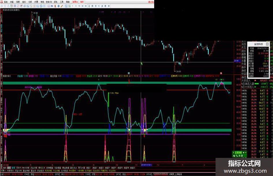Click the 5日净流入额 row label

point(248,84)
